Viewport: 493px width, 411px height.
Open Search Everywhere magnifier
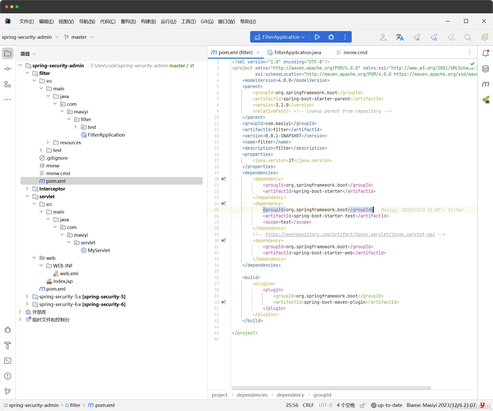point(468,37)
